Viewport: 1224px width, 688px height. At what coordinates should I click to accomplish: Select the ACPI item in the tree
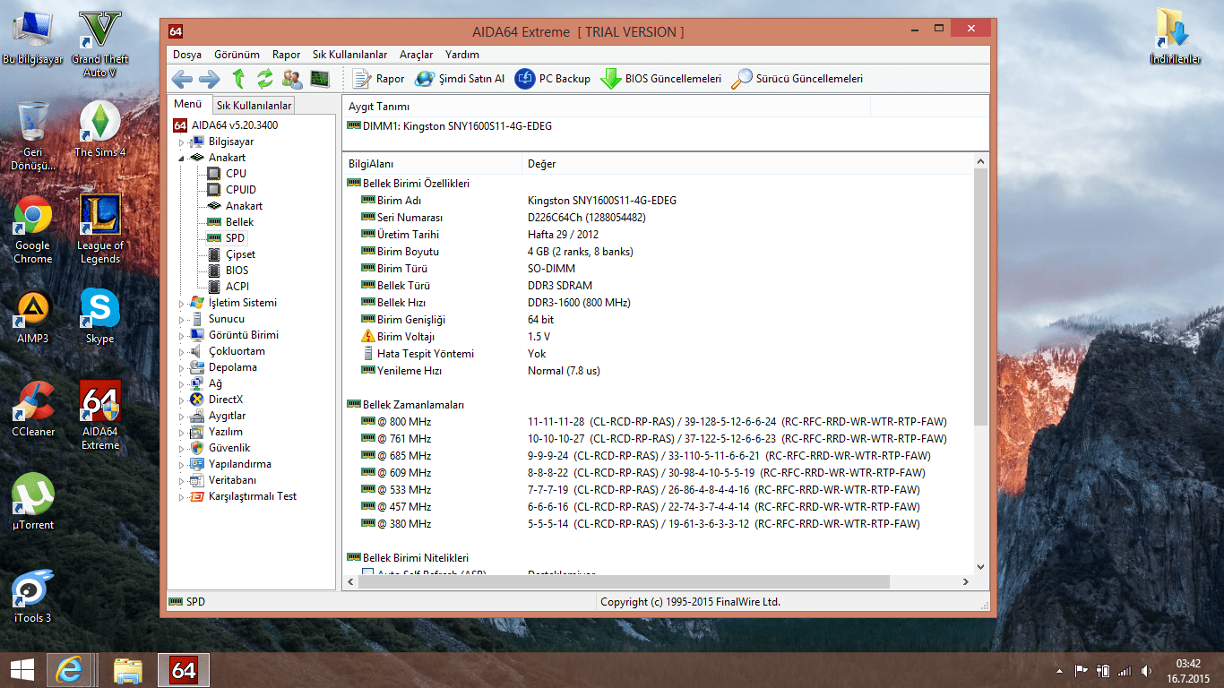point(237,287)
